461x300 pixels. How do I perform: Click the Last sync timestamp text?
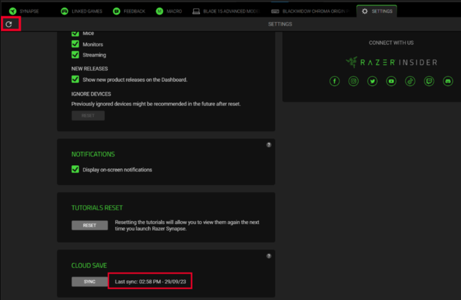[149, 280]
